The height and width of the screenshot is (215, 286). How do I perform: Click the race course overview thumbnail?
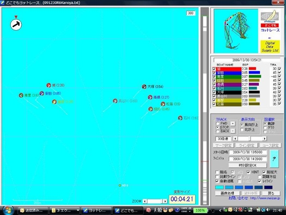[x=236, y=31]
